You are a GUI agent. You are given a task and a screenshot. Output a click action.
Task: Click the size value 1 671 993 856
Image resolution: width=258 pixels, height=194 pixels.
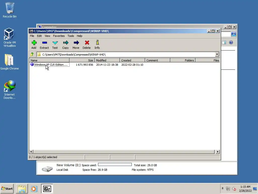84,65
